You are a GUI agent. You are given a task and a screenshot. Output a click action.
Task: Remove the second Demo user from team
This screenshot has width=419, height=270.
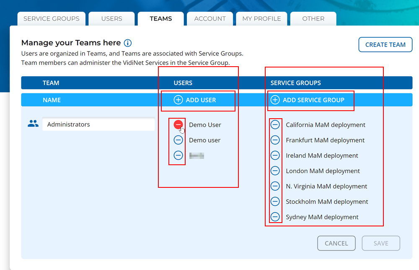pyautogui.click(x=178, y=140)
